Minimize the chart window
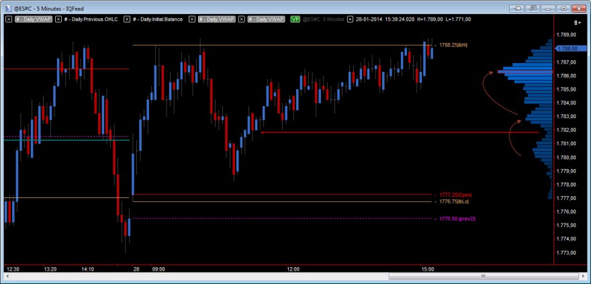The width and height of the screenshot is (591, 284). 547,8
